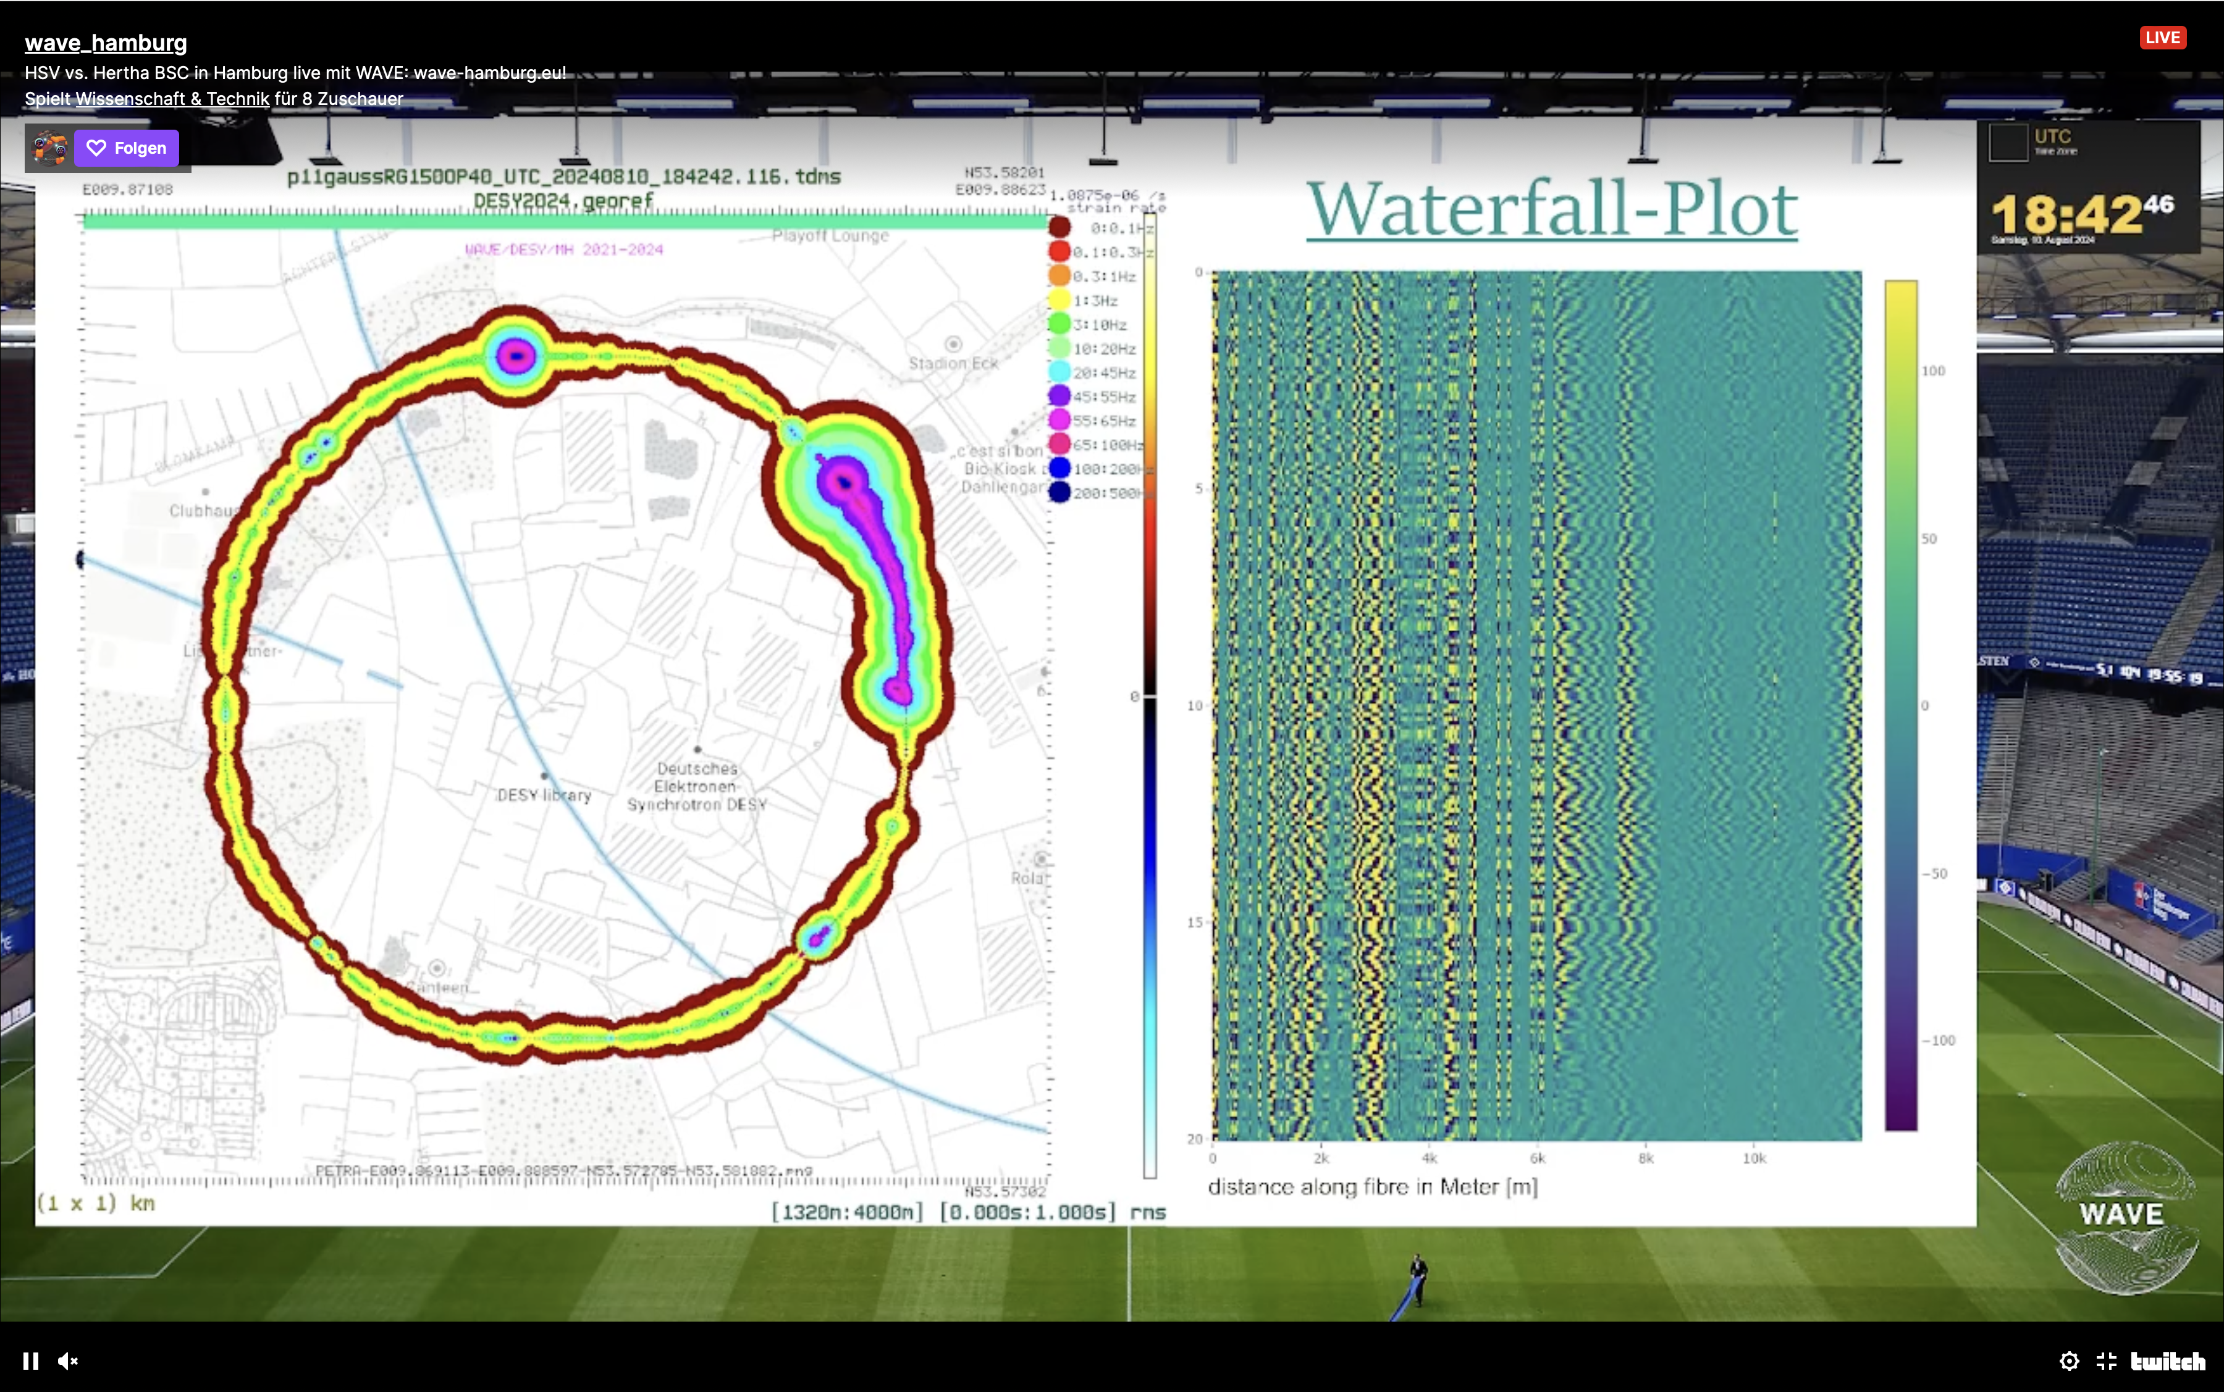Viewport: 2224px width, 1392px height.
Task: Click the red LIVE badge
Action: tap(2162, 38)
